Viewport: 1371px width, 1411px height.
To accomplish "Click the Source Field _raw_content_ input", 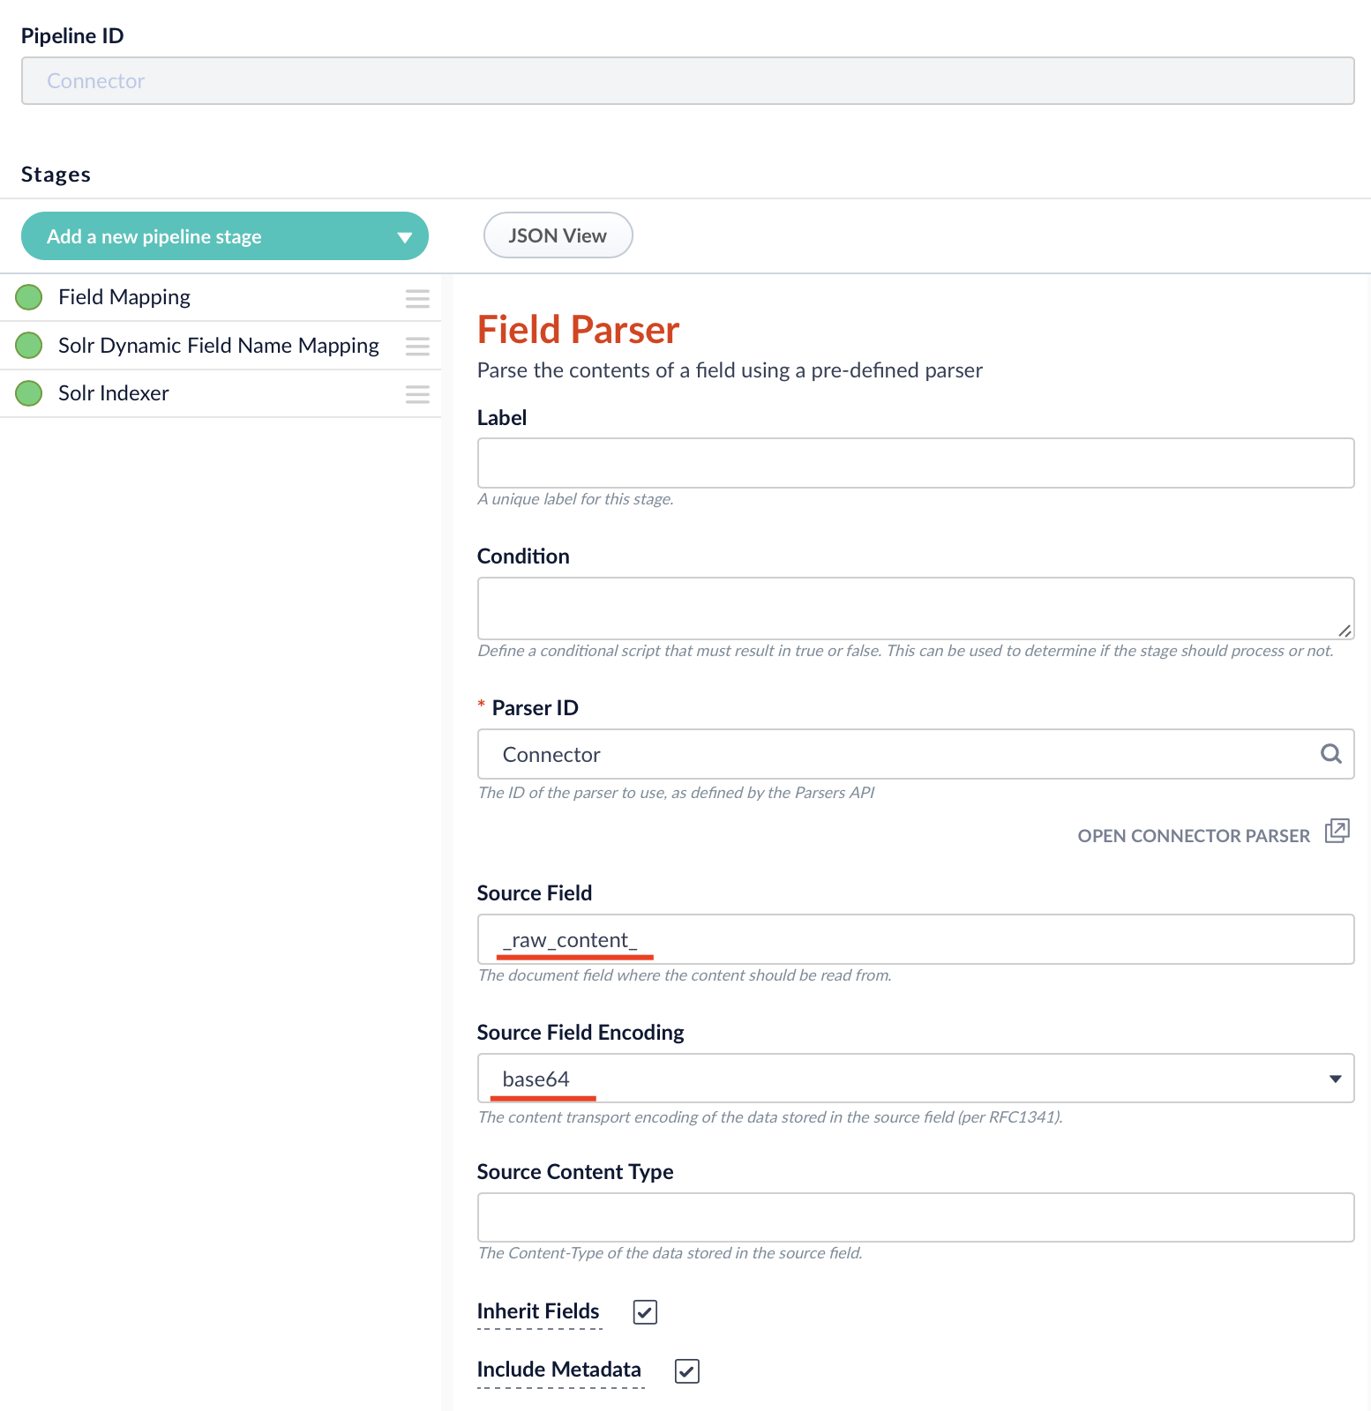I will (915, 939).
